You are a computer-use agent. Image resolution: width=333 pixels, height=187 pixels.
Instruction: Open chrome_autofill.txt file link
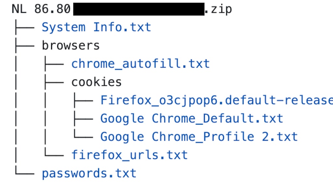pyautogui.click(x=140, y=64)
